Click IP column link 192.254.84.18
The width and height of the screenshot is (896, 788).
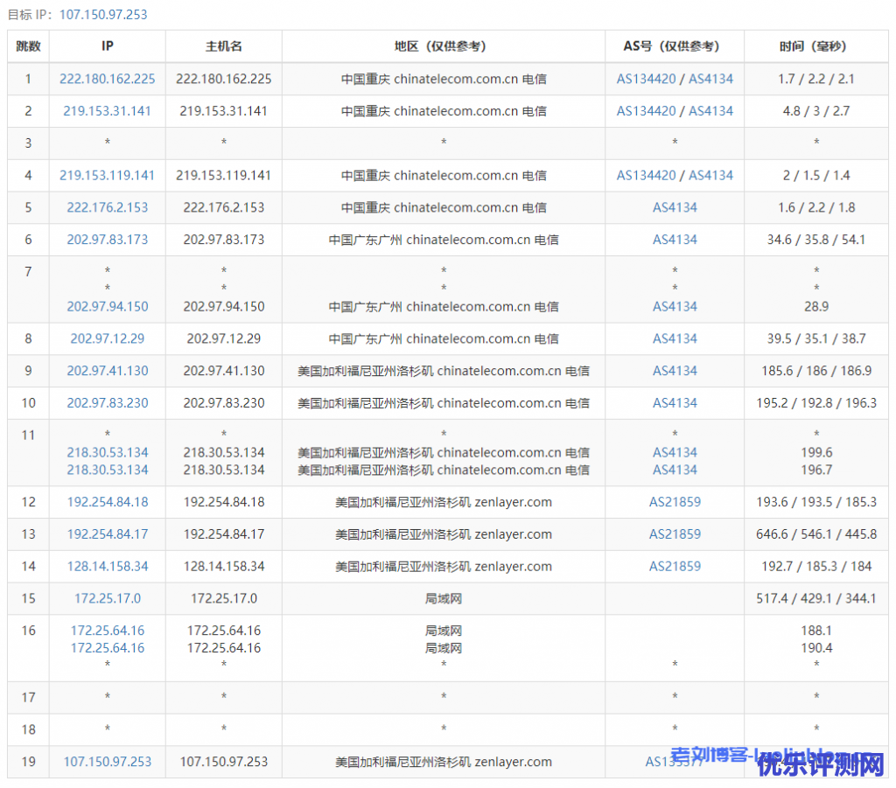click(x=108, y=502)
